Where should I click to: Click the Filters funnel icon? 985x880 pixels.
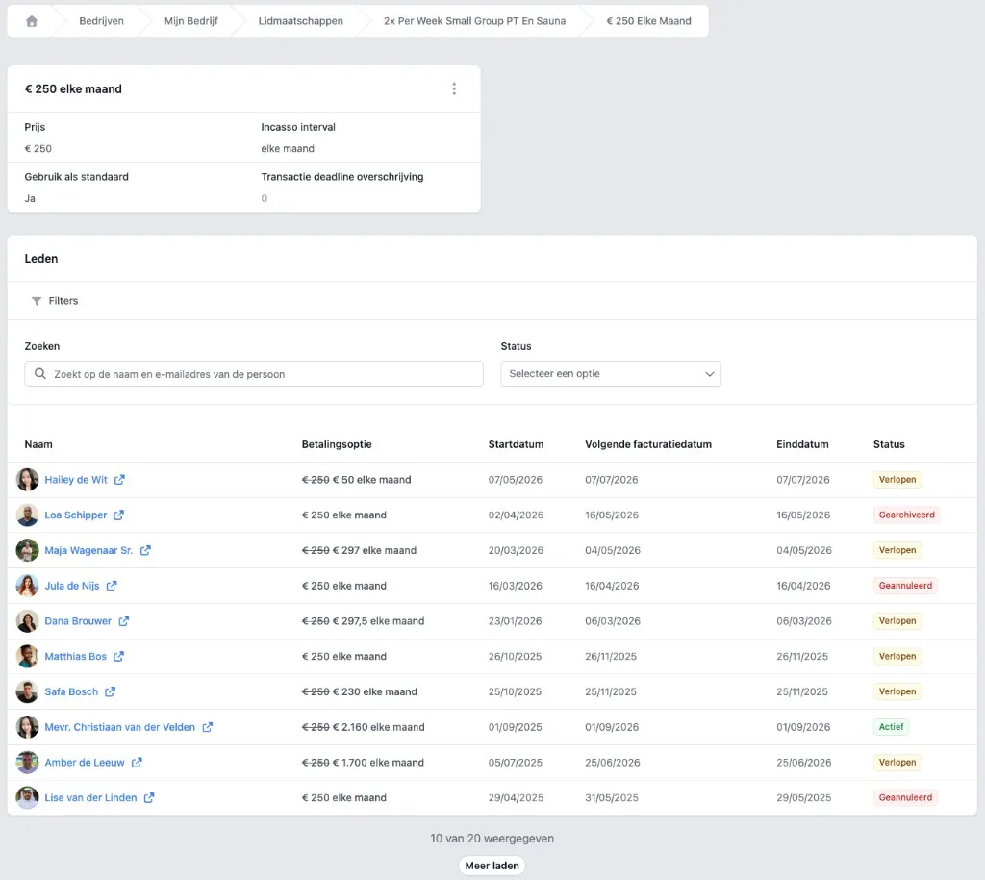[37, 301]
